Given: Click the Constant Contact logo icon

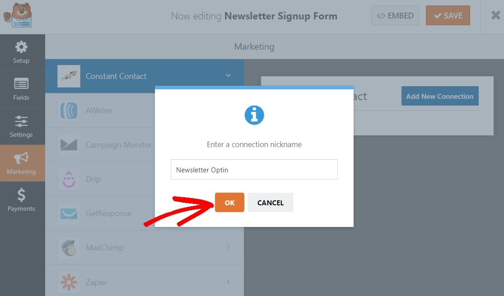Looking at the screenshot, I should click(69, 76).
